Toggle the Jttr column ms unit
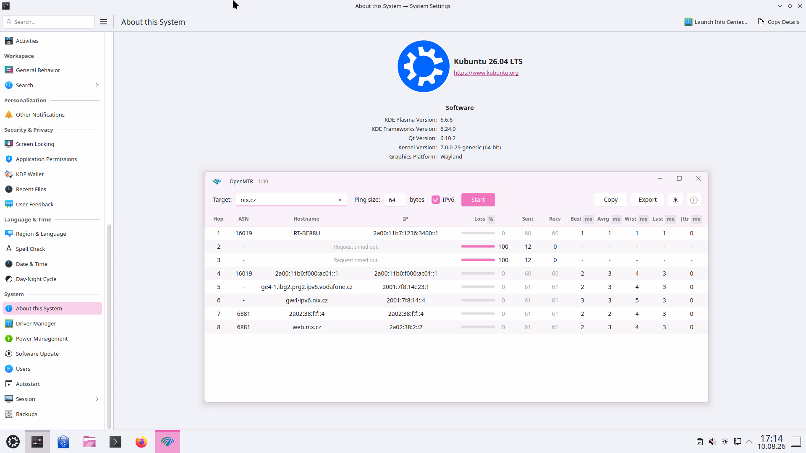The image size is (806, 453). 696,219
